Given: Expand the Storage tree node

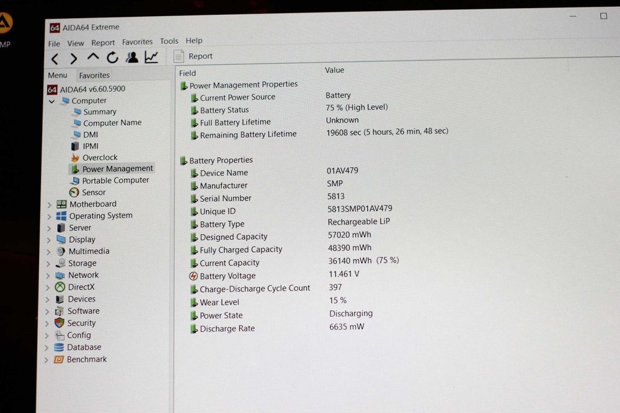Looking at the screenshot, I should coord(48,264).
